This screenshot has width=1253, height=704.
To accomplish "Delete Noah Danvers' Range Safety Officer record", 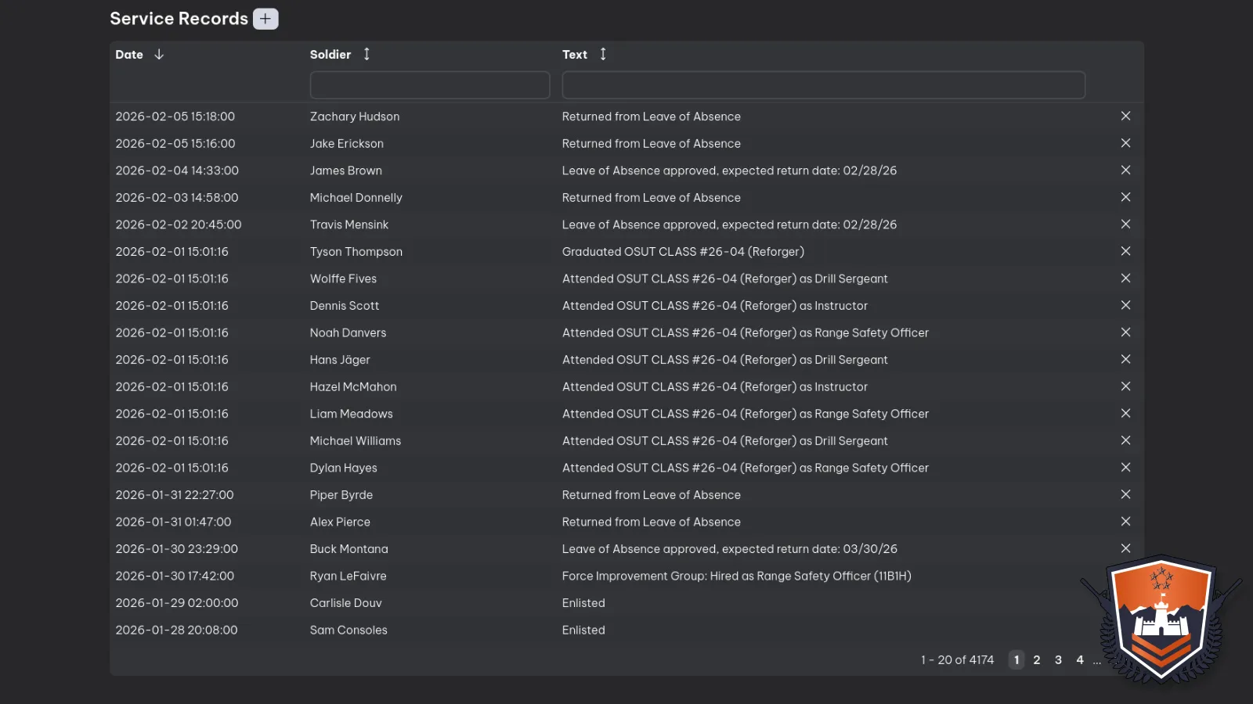I will click(1125, 332).
